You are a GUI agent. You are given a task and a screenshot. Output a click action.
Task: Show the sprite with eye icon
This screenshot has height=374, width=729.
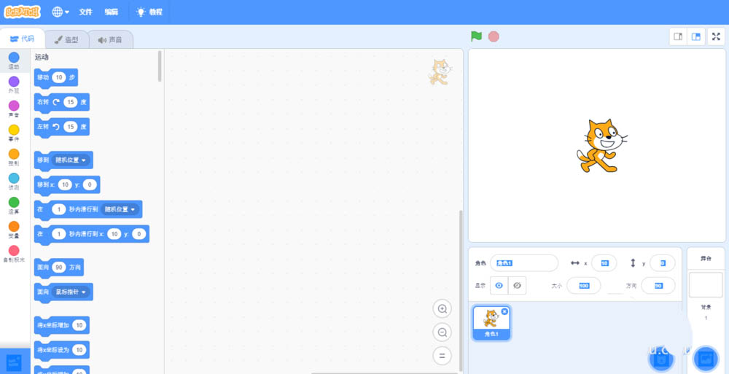click(499, 286)
